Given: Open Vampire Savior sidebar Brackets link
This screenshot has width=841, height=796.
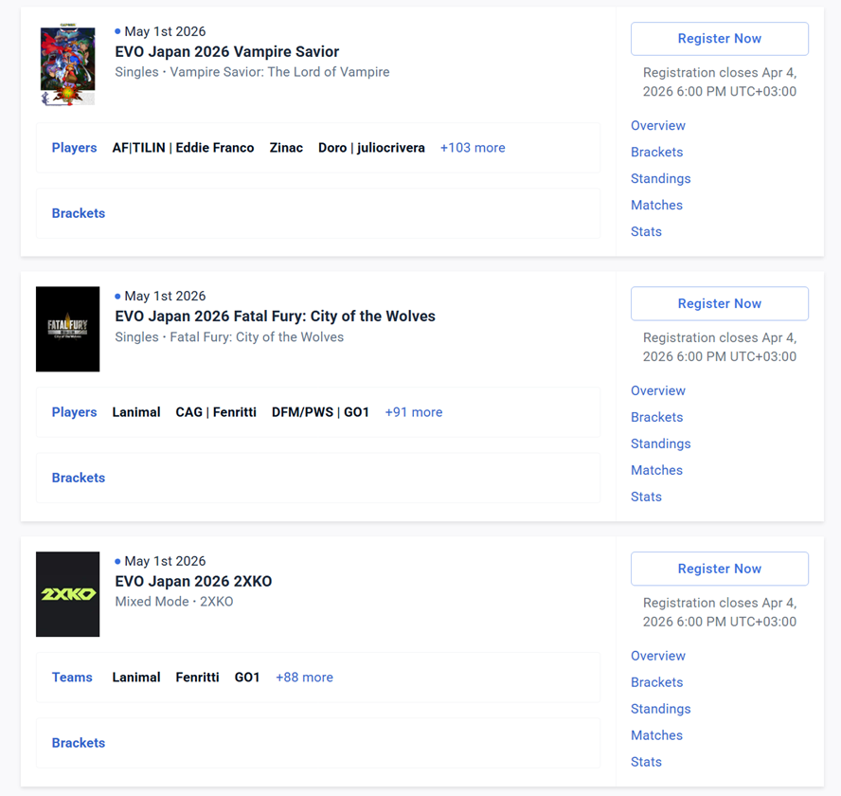Looking at the screenshot, I should click(x=657, y=152).
